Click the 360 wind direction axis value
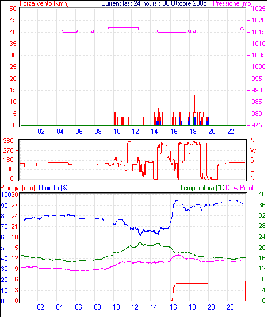This screenshot has width=268, height=317. pos(9,141)
